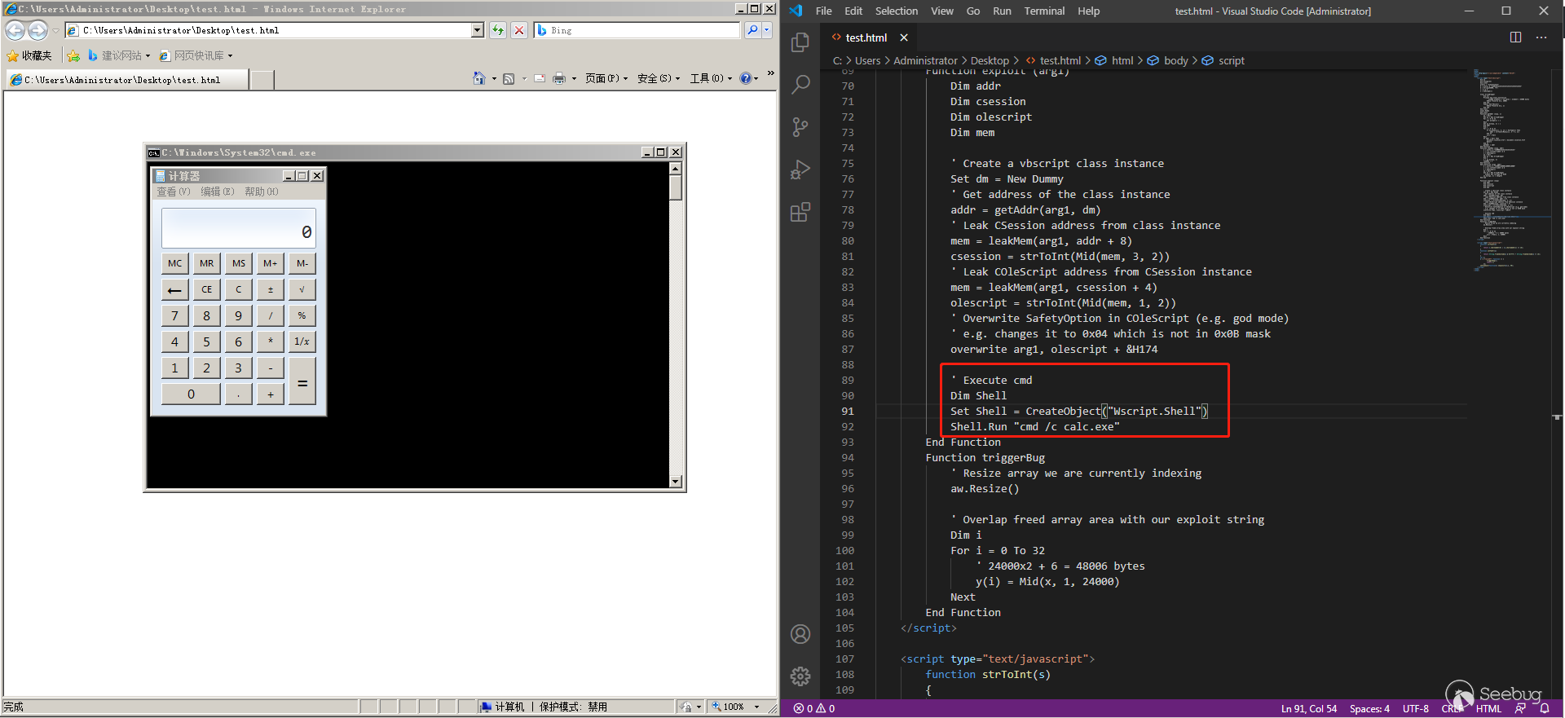This screenshot has width=1565, height=718.
Task: Open Extensions view in VS Code
Action: [x=800, y=212]
